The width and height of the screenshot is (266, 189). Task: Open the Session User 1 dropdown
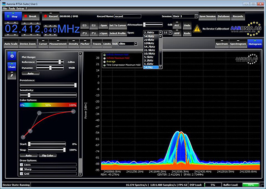coord(196,16)
